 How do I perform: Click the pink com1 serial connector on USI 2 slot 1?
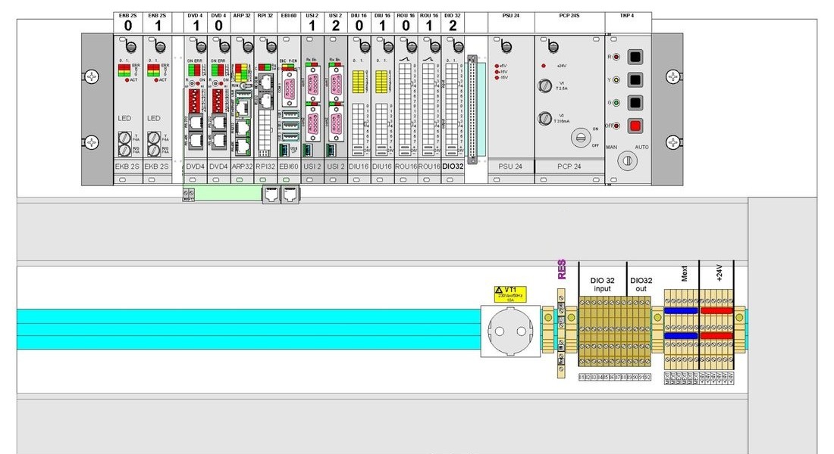click(312, 85)
